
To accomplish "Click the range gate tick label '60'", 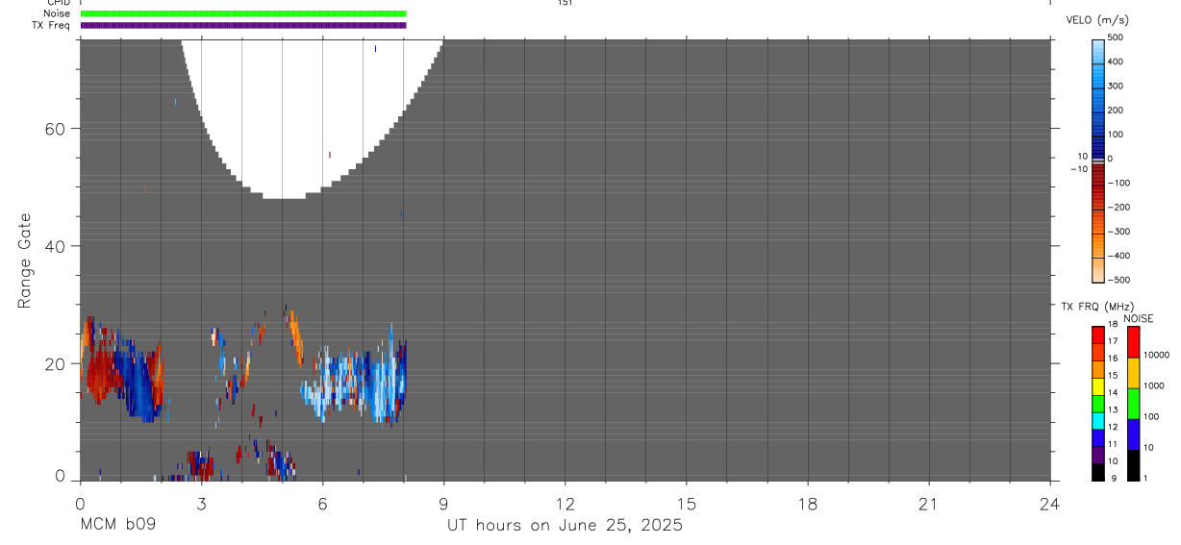I will click(x=55, y=129).
